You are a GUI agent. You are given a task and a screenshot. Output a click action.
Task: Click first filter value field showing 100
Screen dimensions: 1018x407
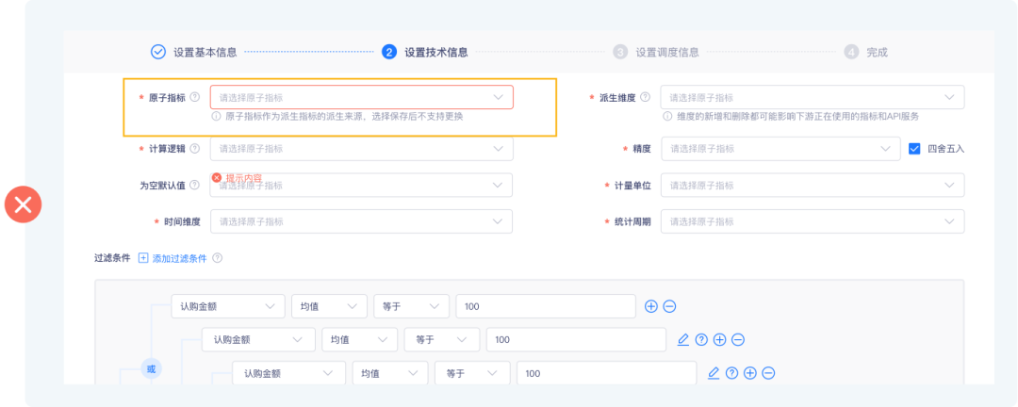546,306
